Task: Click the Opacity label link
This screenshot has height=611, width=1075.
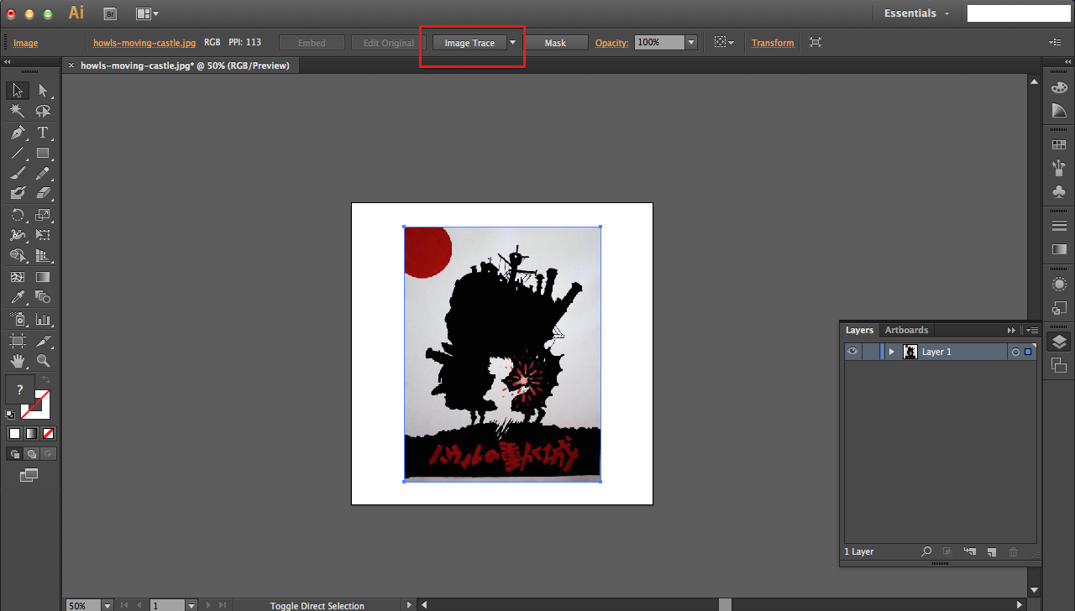Action: click(611, 43)
